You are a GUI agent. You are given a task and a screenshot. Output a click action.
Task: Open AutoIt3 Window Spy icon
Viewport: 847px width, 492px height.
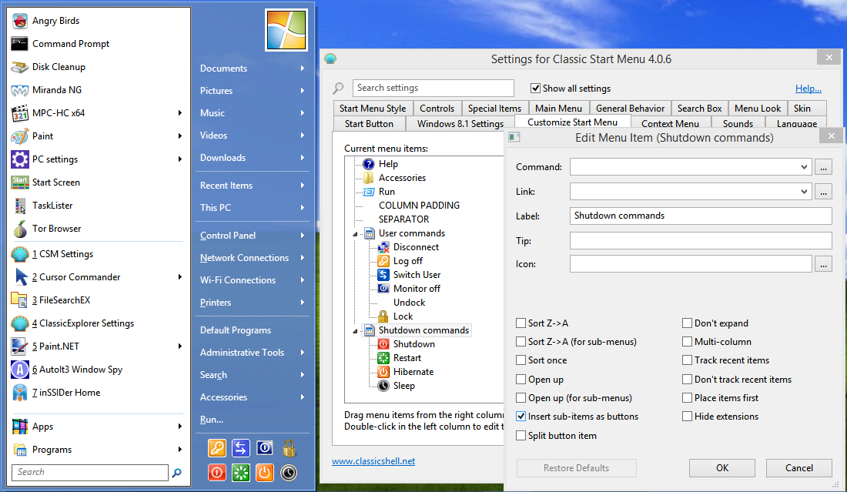pyautogui.click(x=20, y=370)
